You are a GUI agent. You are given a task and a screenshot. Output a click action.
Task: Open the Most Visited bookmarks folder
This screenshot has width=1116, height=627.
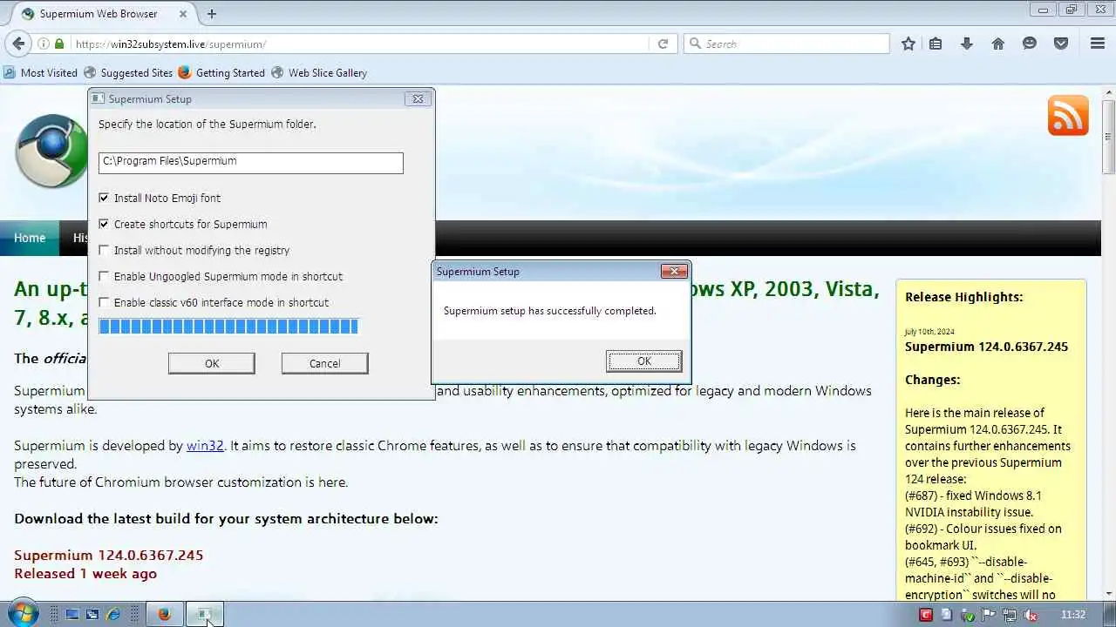(x=41, y=72)
